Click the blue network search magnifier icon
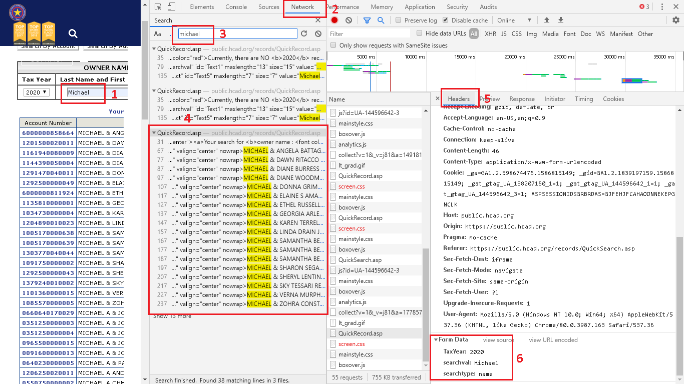684x384 pixels. pyautogui.click(x=381, y=20)
